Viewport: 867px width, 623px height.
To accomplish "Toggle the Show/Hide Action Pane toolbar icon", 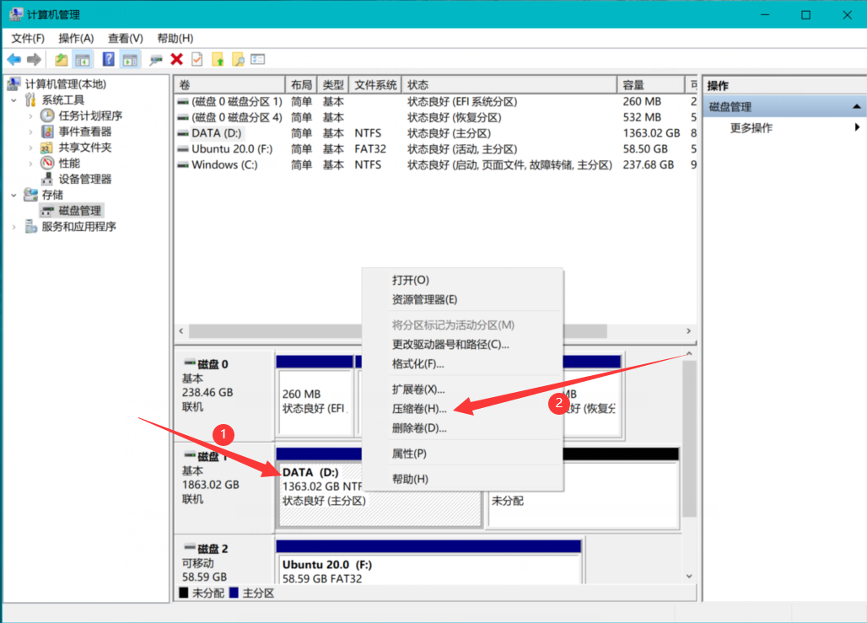I will (131, 59).
